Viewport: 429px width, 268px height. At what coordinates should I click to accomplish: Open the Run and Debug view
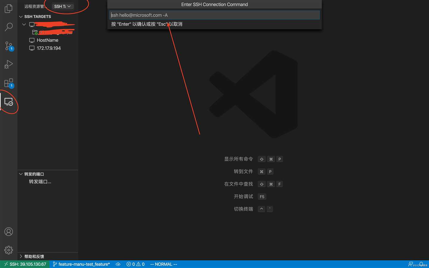9,64
